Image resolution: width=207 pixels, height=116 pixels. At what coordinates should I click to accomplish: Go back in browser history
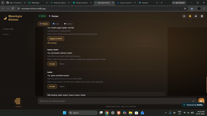3,8
